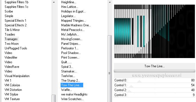Image resolution: width=196 pixels, height=102 pixels.
Task: Click the filter preview image
Action: pos(154,31)
